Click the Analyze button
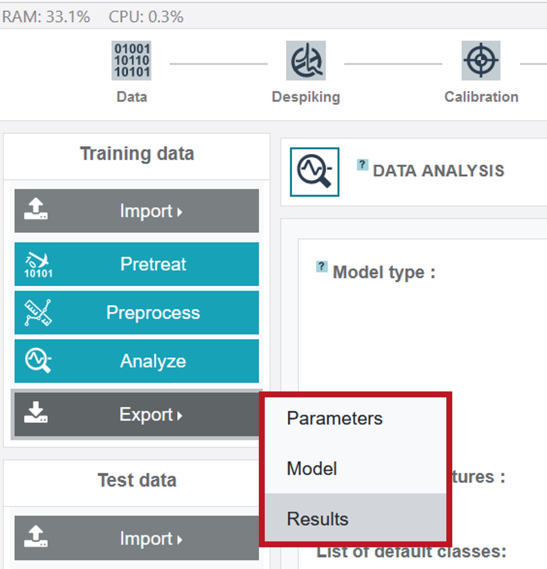 pos(136,361)
